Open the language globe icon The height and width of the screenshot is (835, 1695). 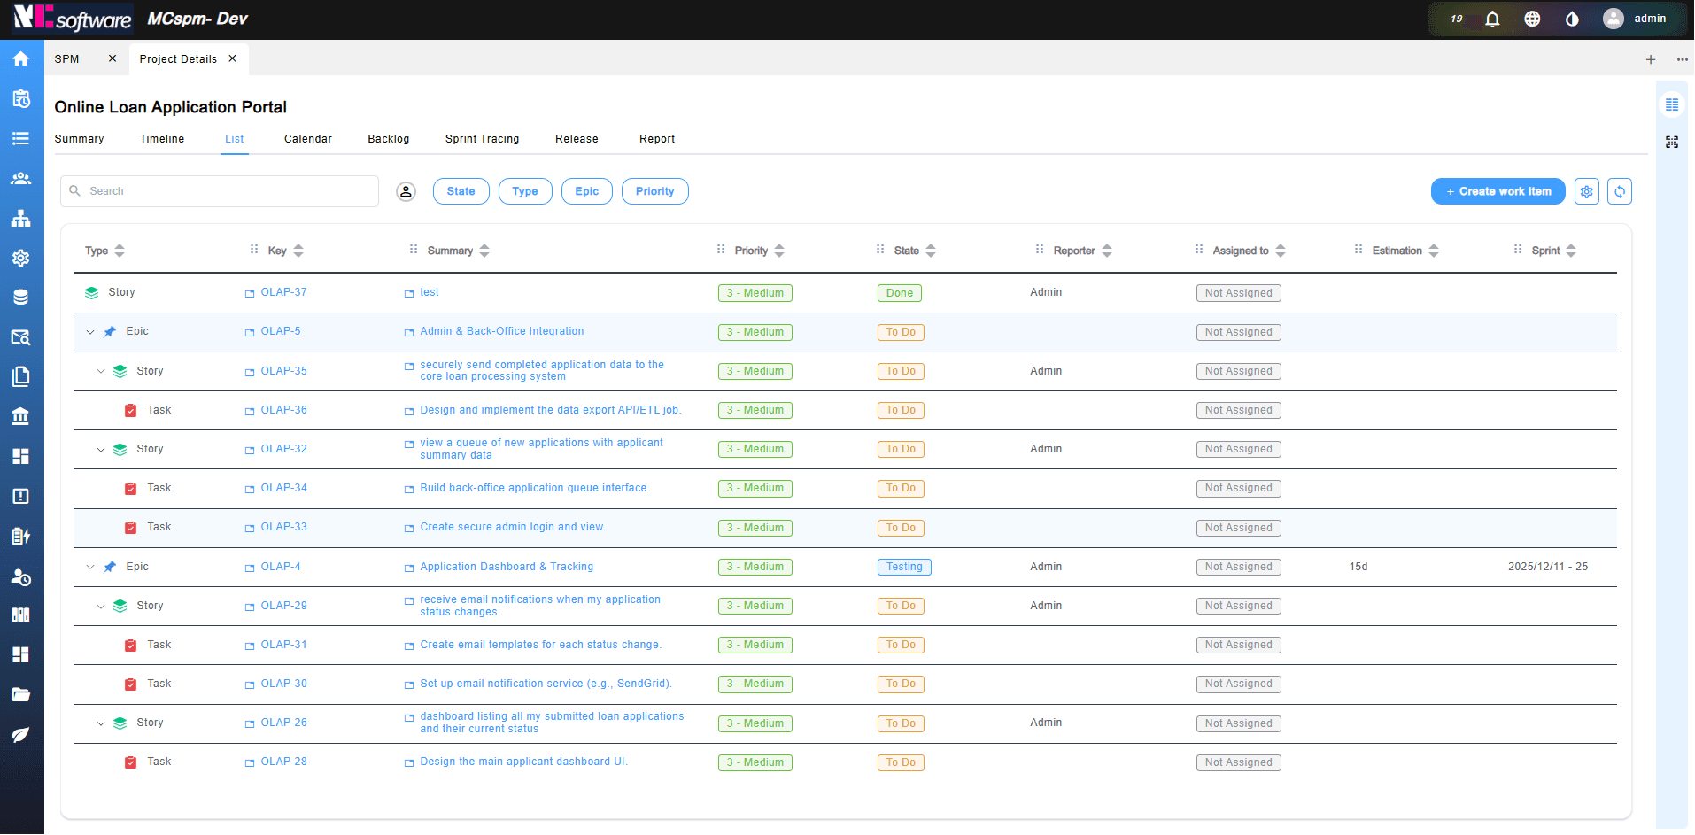click(x=1533, y=19)
